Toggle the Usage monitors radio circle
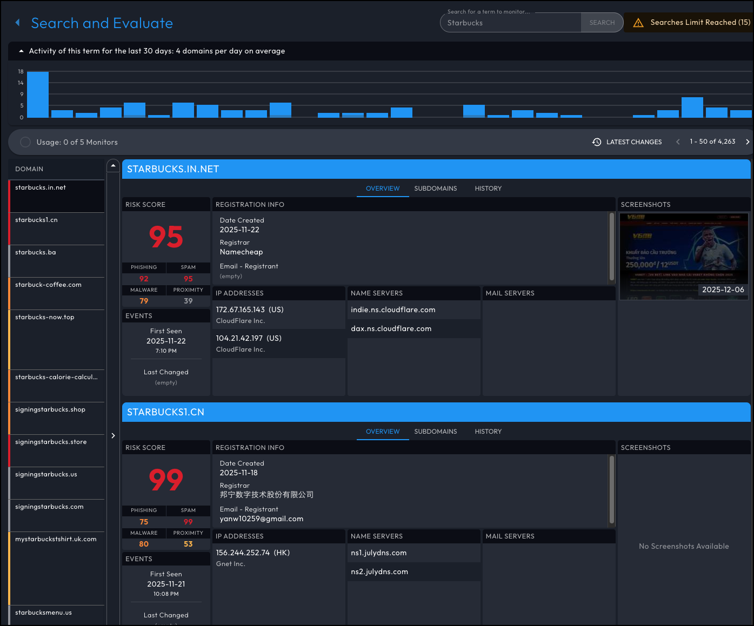Screen dimensions: 754x626 click(x=25, y=142)
